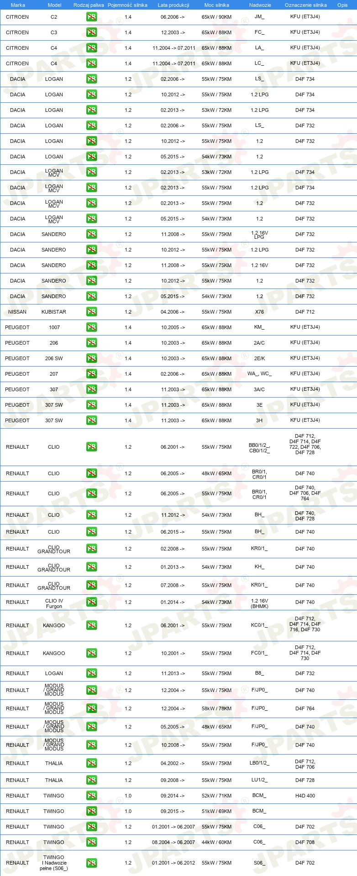
Task: Click the 1007 model cell
Action: pos(54,327)
